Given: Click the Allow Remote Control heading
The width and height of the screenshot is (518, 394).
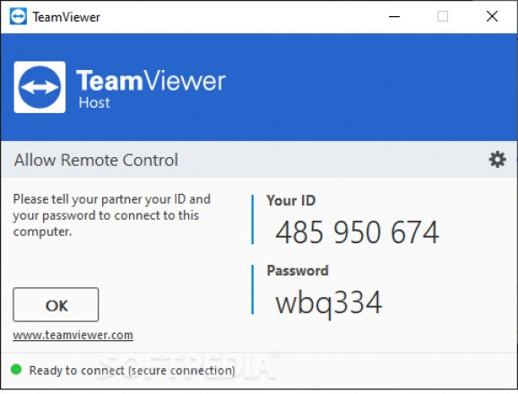Looking at the screenshot, I should pyautogui.click(x=96, y=160).
